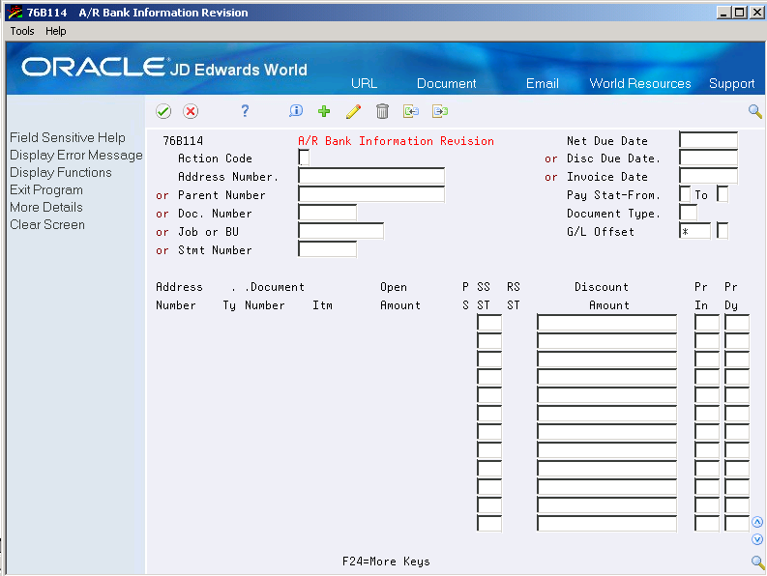
Task: Click the green checkmark OK icon
Action: coord(163,111)
